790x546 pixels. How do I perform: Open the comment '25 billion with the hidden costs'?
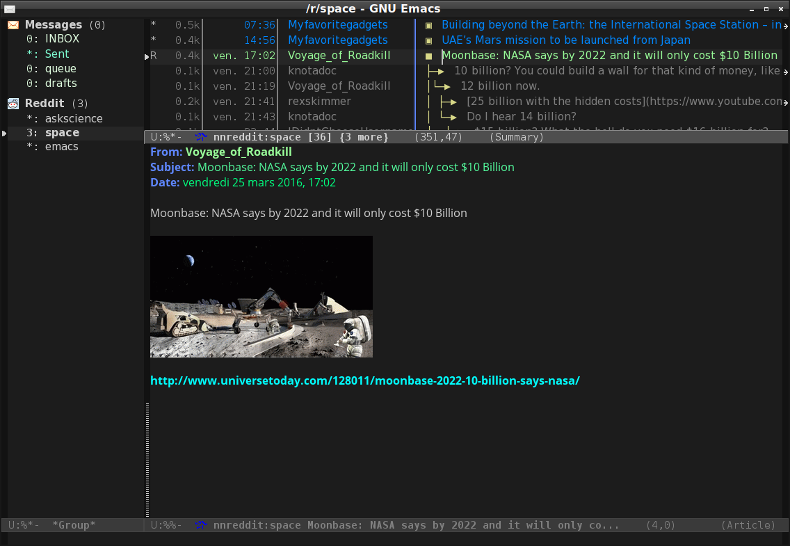[x=624, y=102]
